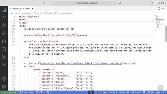Open the Search view in sidebar
167x94 pixels.
coord(4,17)
